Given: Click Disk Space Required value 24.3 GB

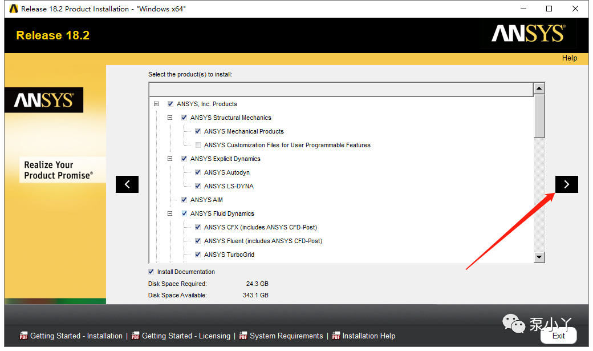Looking at the screenshot, I should pos(257,284).
